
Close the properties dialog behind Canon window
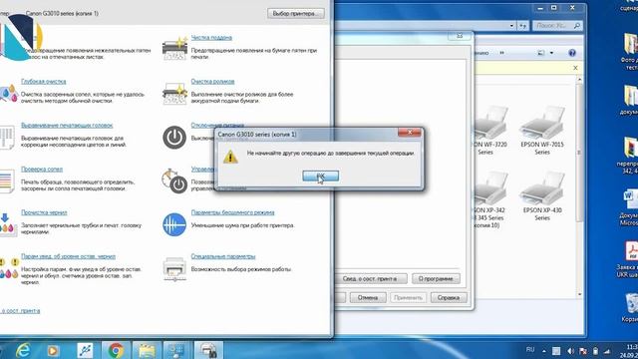coord(460,36)
